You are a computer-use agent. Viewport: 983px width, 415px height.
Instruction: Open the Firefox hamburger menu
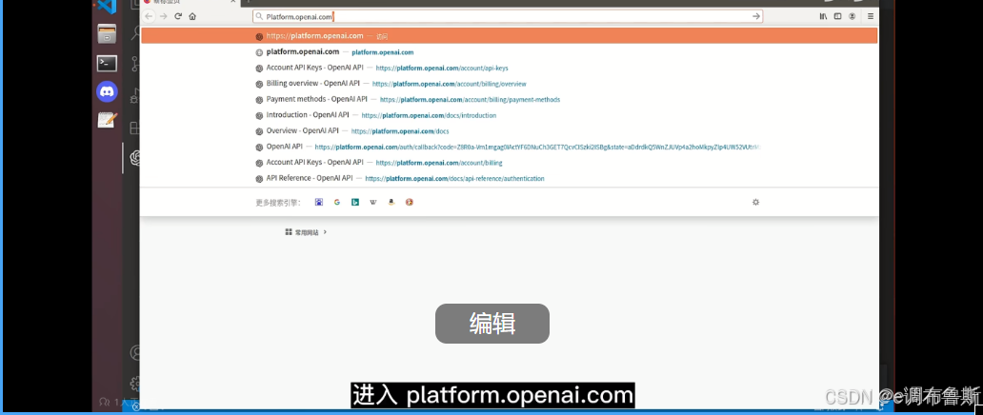[x=871, y=16]
